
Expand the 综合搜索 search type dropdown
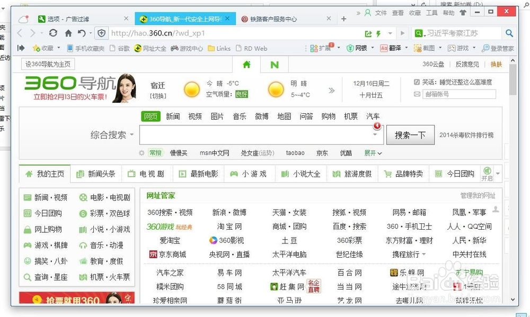coord(112,135)
